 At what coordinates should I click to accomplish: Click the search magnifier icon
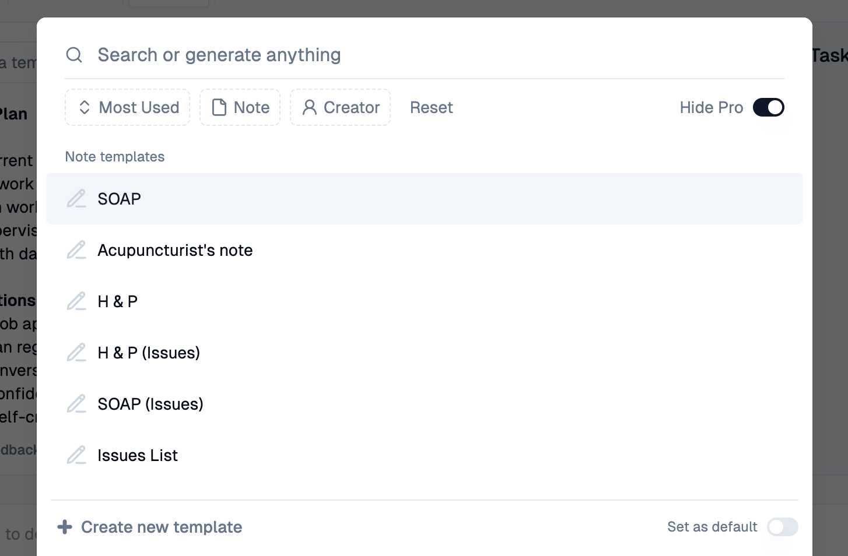point(74,54)
